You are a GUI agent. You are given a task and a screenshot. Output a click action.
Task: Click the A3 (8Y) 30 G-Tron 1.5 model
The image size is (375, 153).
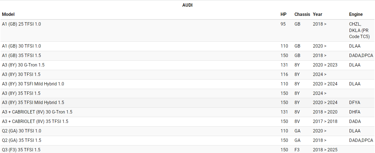[x=23, y=65]
